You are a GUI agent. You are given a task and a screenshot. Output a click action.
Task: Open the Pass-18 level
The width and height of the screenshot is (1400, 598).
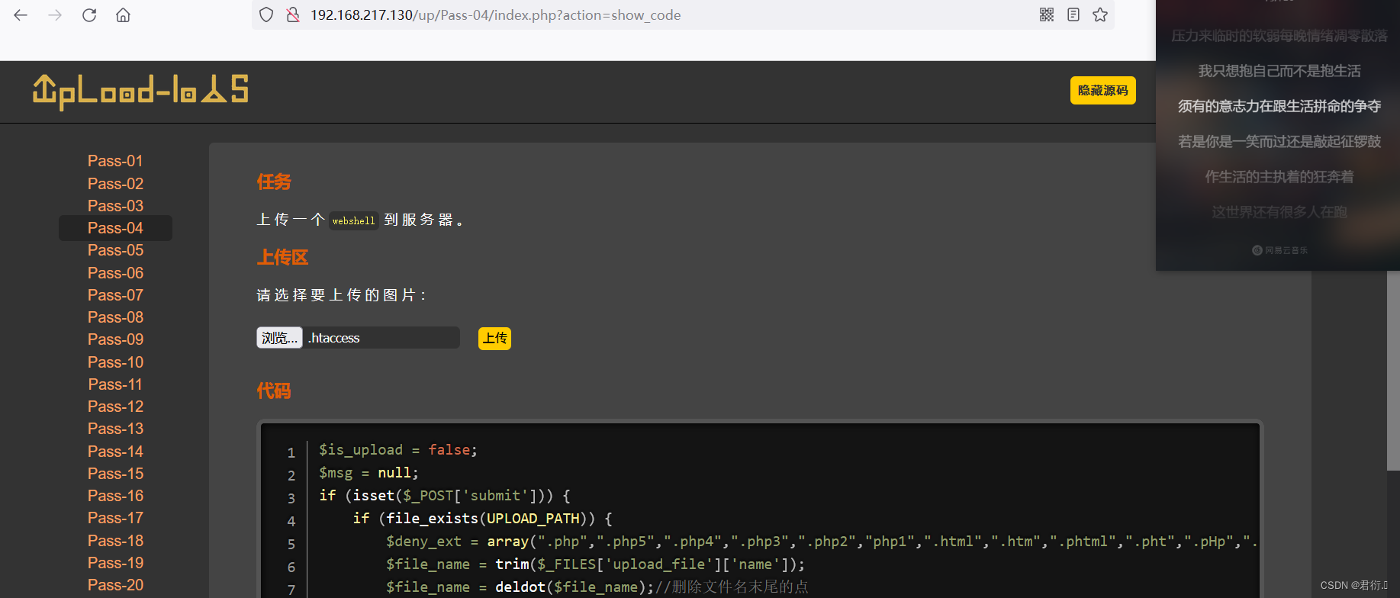tap(115, 541)
